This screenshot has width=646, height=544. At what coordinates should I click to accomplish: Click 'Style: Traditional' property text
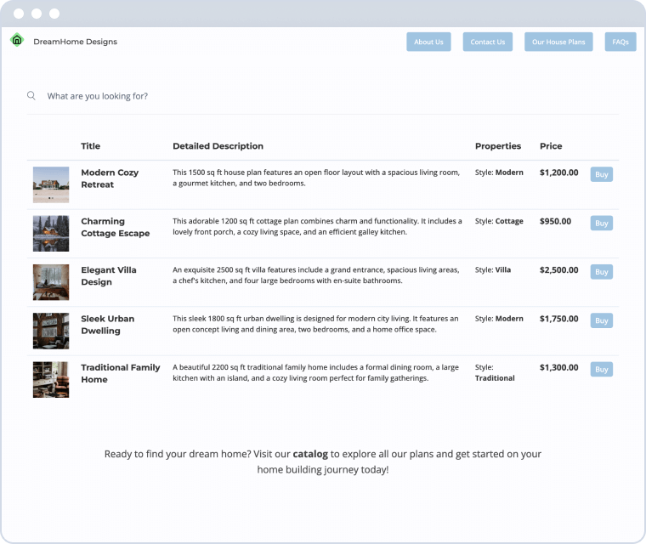click(495, 372)
